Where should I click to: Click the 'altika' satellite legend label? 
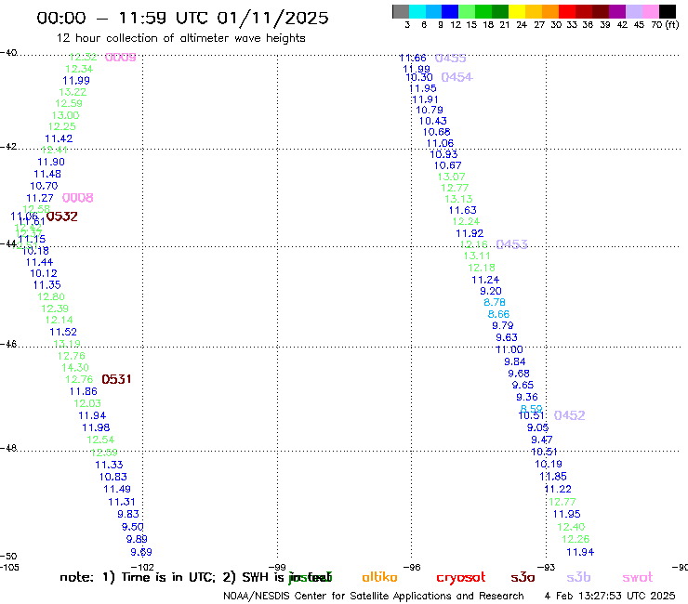(379, 577)
